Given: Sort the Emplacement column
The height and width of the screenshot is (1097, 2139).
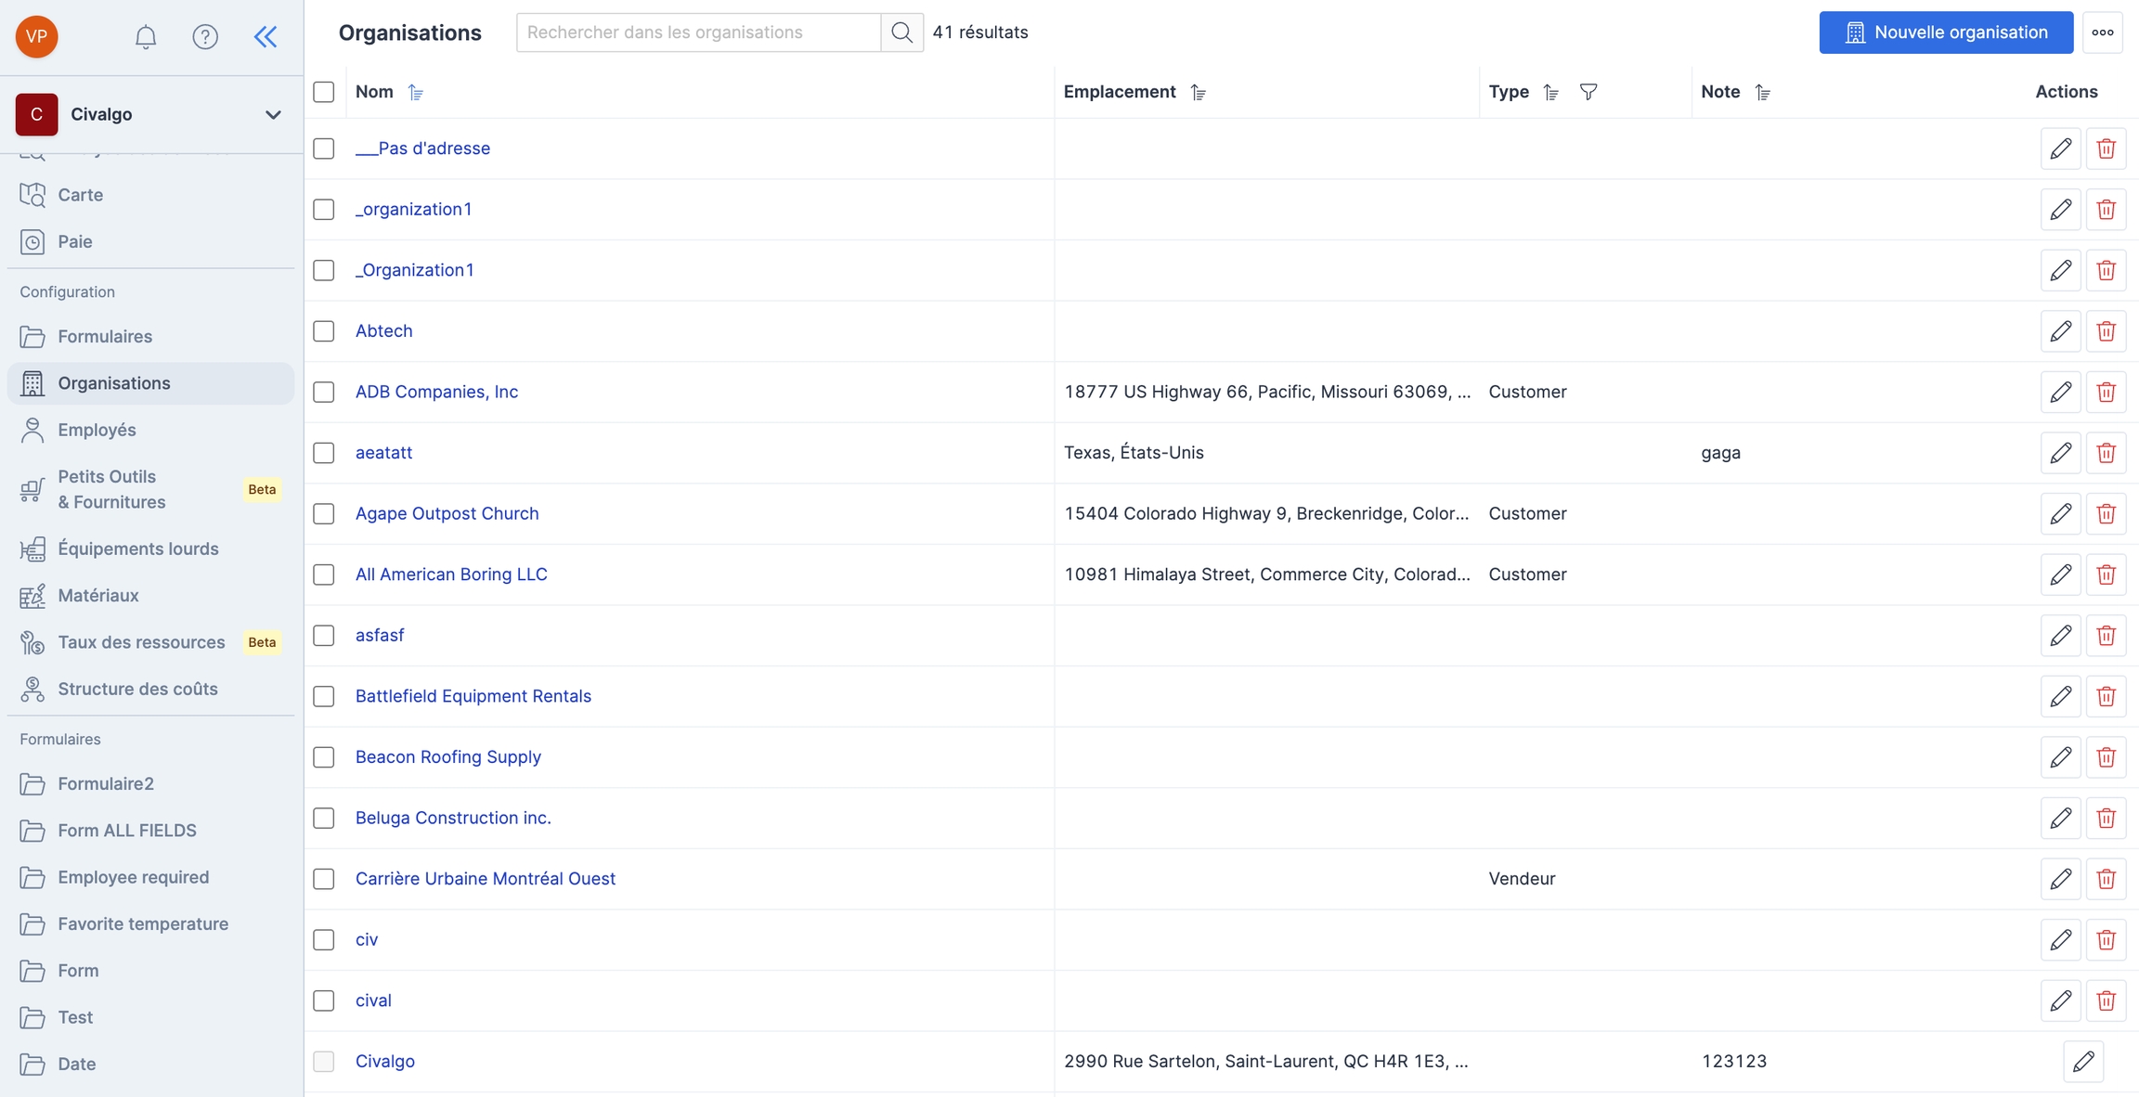Looking at the screenshot, I should point(1199,93).
